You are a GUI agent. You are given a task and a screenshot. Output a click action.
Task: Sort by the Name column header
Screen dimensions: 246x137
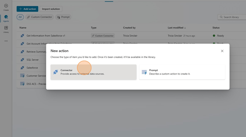coord(23,28)
